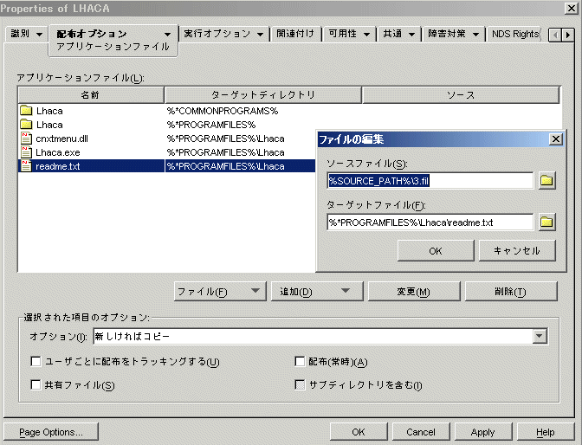Browse for target file with folder icon
Image resolution: width=582 pixels, height=445 pixels.
click(x=546, y=222)
